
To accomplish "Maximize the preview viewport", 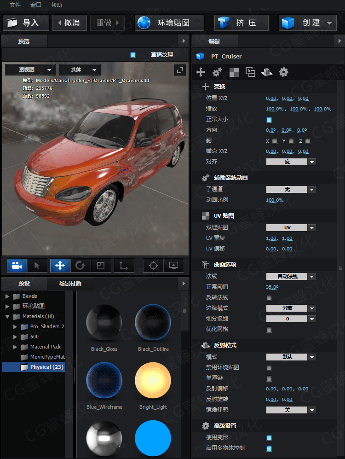I will coord(180,70).
